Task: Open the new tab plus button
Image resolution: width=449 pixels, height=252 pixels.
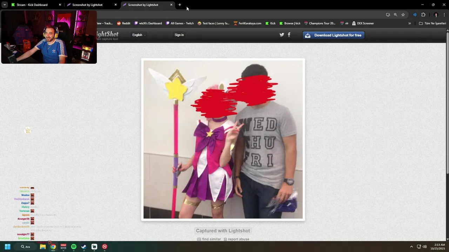Action: pyautogui.click(x=180, y=5)
